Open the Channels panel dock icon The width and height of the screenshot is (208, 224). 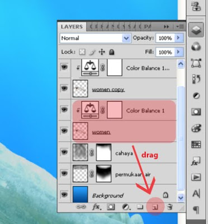point(196,46)
